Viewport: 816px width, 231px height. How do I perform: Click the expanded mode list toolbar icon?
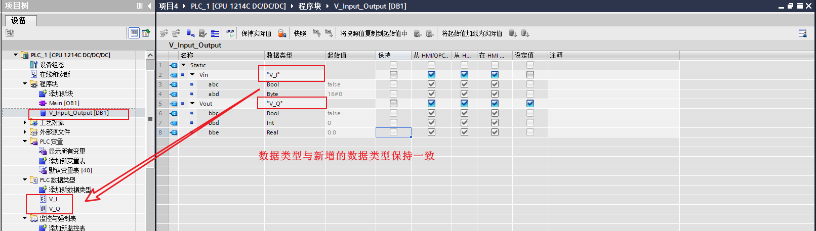click(x=215, y=33)
